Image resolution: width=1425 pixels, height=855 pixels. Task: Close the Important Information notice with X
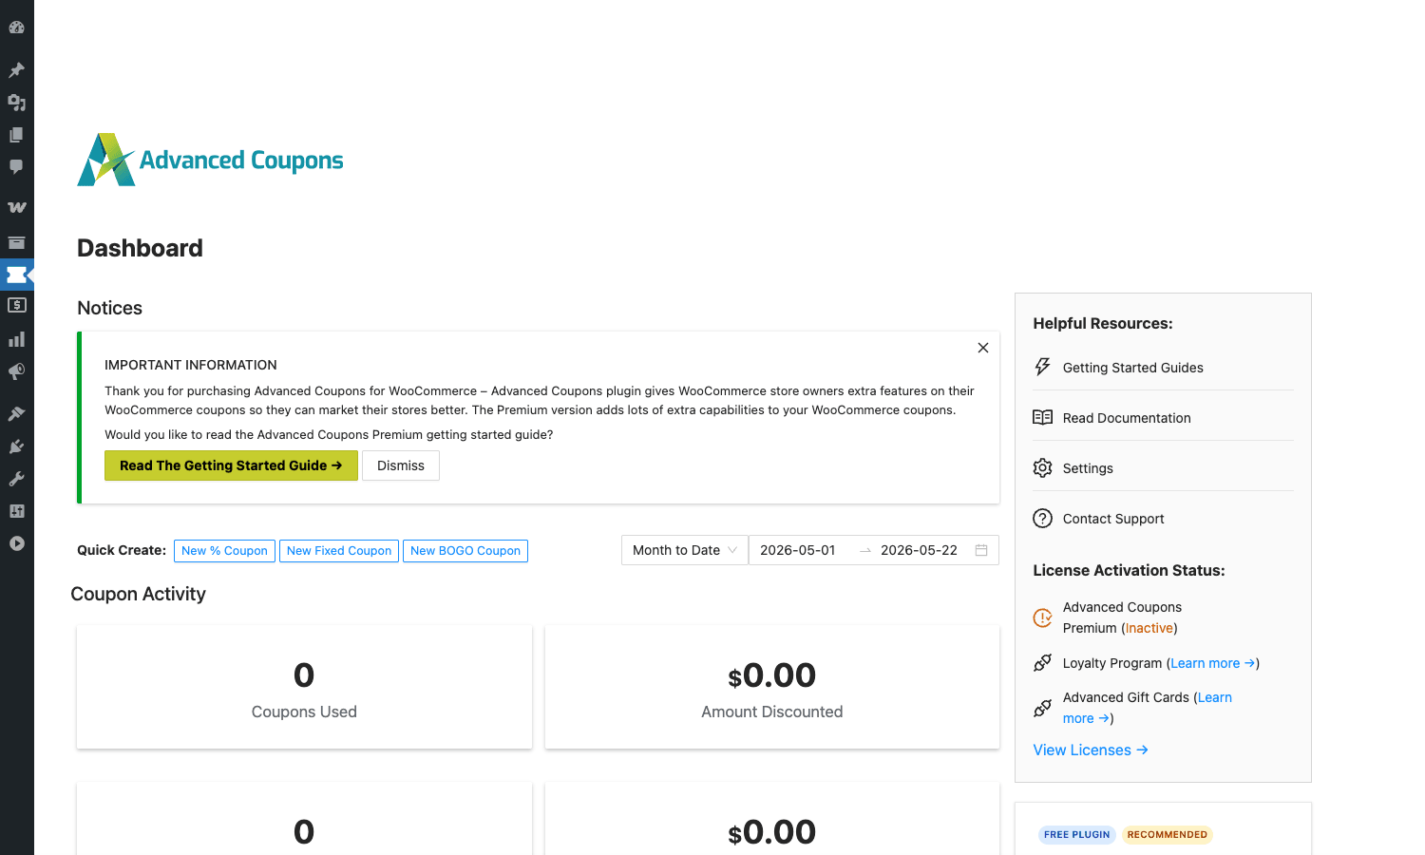[983, 348]
